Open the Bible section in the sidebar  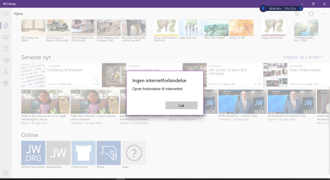click(6, 37)
